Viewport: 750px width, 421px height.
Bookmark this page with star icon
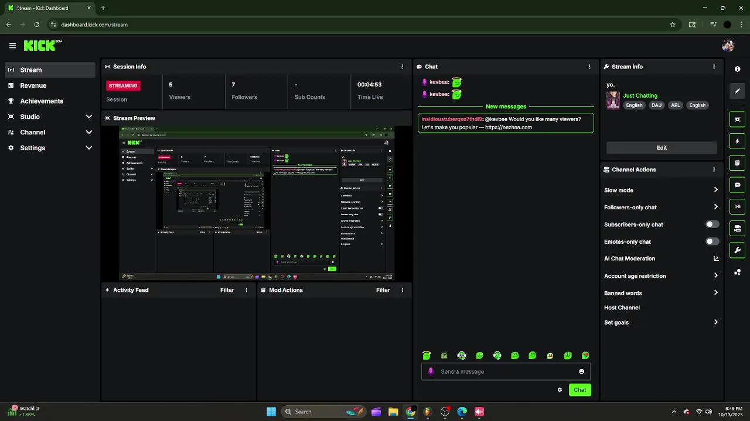673,25
